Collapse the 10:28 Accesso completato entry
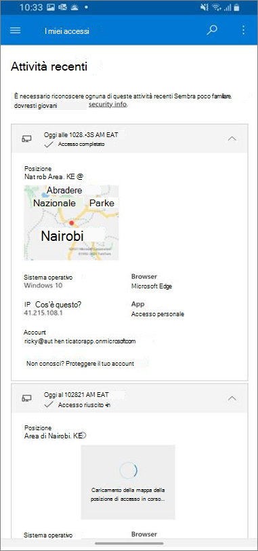 tap(232, 138)
